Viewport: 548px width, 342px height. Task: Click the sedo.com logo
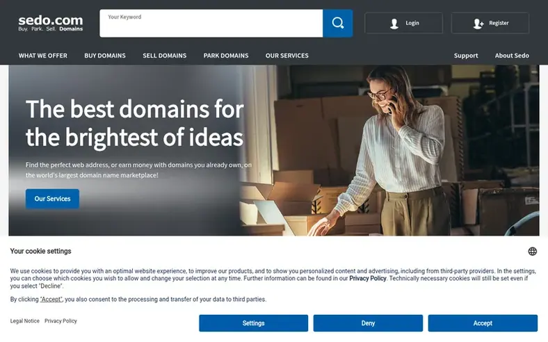[51, 24]
